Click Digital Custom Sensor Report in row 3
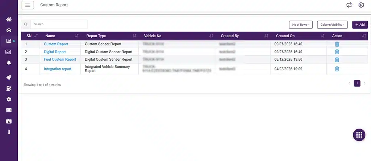Image resolution: width=371 pixels, height=161 pixels. pyautogui.click(x=108, y=60)
